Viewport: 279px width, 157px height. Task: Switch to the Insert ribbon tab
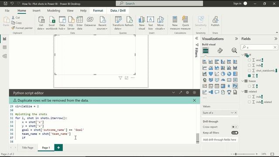(x=36, y=10)
